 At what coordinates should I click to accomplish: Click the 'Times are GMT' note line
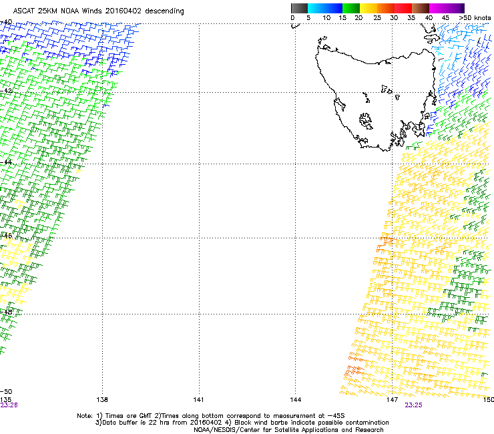(210, 416)
